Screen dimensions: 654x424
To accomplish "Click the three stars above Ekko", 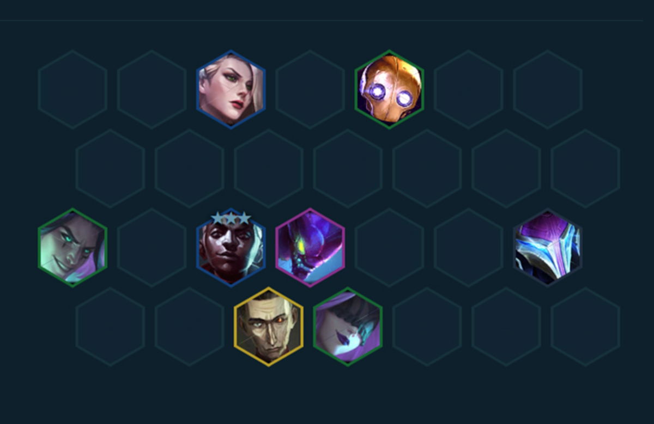I will [231, 218].
